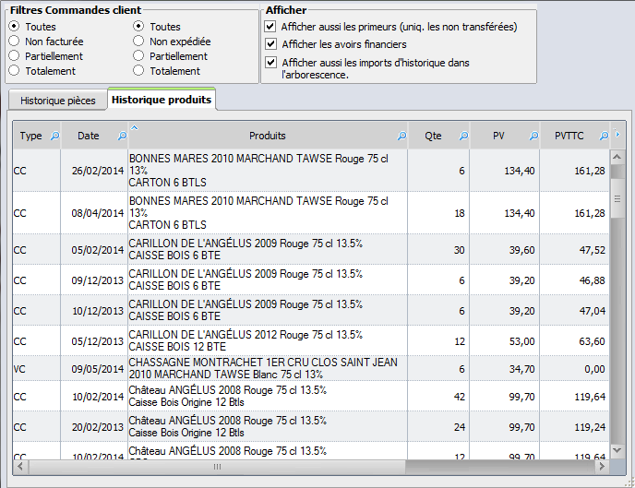Select invoicing 'Partiellement' radio below Non facturée

[14, 56]
